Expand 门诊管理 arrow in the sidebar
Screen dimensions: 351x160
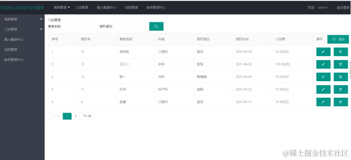(41, 29)
